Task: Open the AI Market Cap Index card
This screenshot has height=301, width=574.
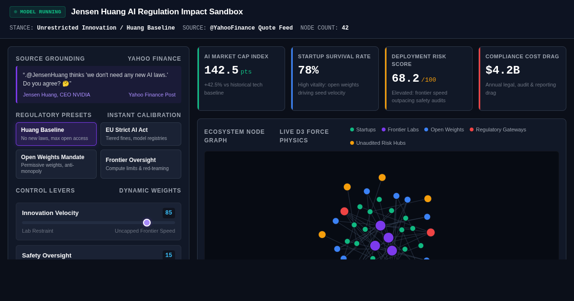Action: coord(241,79)
